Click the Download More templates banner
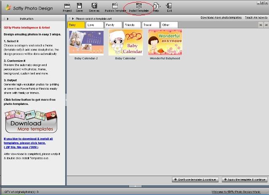 (x=31, y=122)
